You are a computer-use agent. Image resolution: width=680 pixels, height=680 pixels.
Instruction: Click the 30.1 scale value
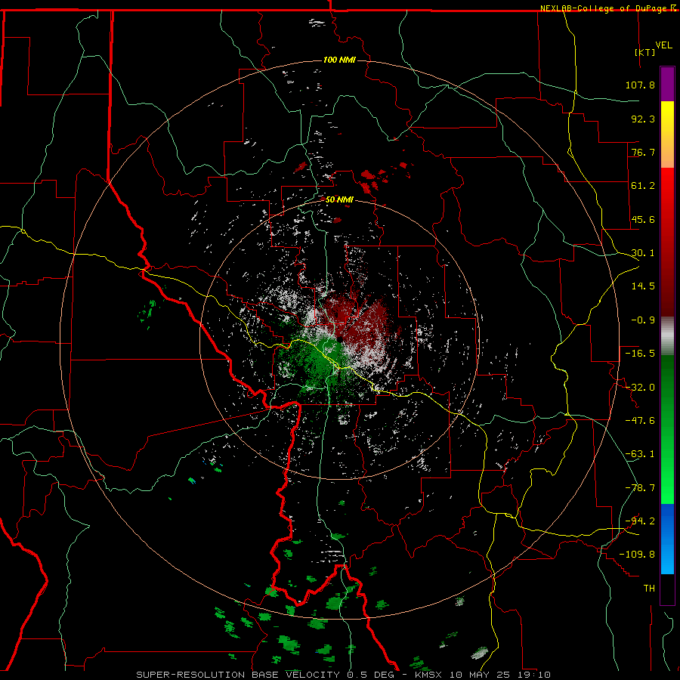coord(643,253)
